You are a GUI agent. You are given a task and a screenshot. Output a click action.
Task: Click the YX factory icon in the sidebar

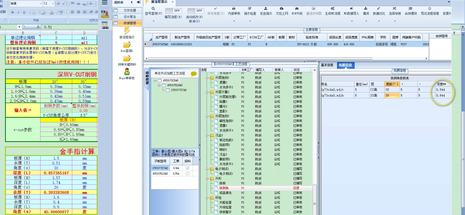pos(105,14)
